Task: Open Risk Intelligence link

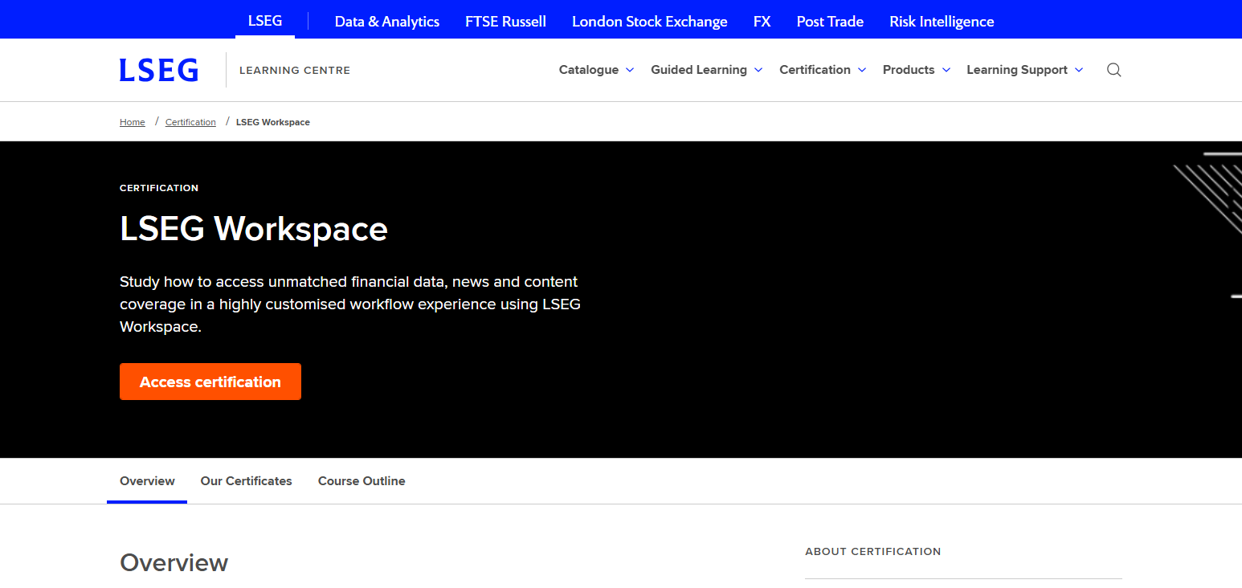Action: pyautogui.click(x=942, y=22)
